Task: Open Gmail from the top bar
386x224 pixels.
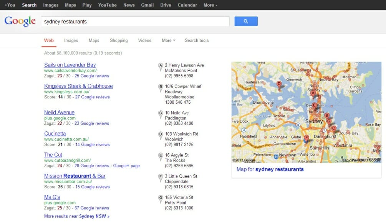Action: pos(147,5)
